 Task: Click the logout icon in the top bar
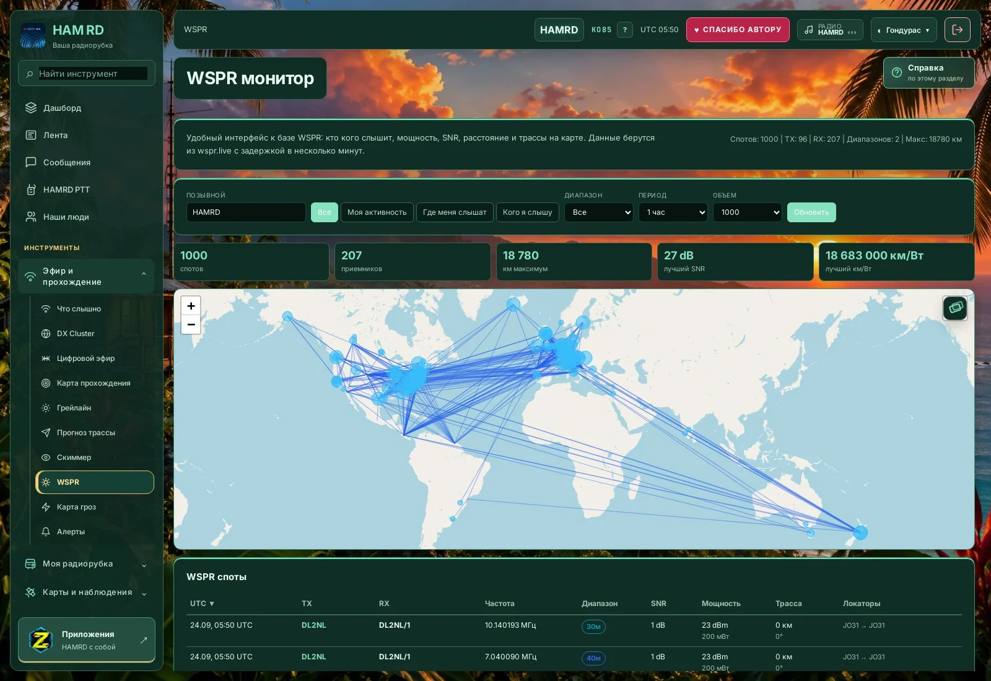tap(957, 30)
